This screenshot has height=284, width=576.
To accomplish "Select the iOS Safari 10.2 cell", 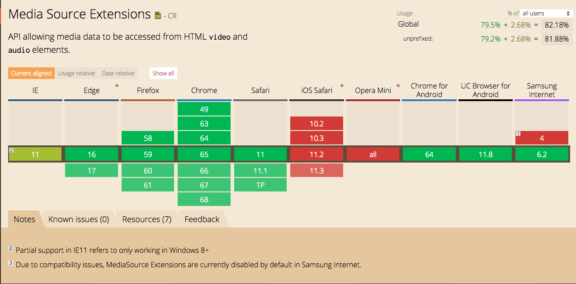I will 316,123.
